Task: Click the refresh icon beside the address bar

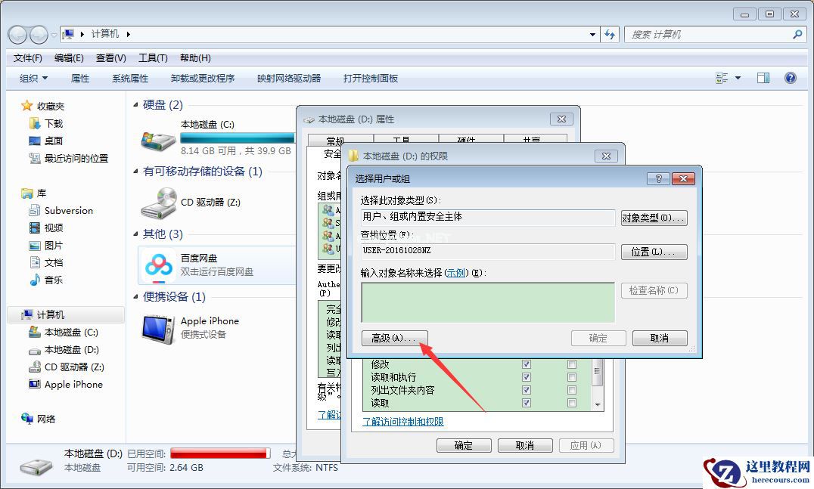Action: coord(610,34)
